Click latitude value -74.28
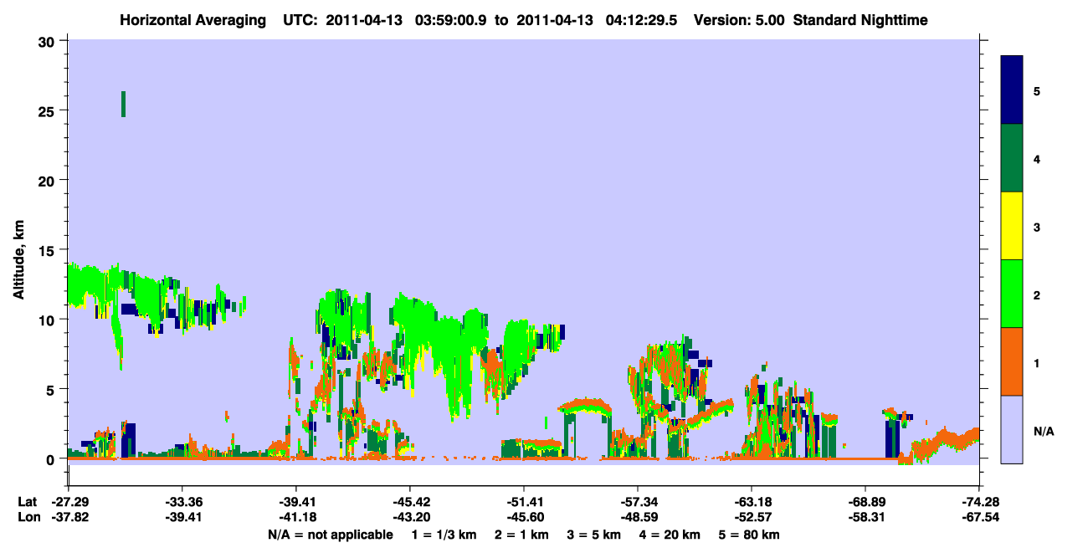Image resolution: width=1088 pixels, height=558 pixels. 978,502
